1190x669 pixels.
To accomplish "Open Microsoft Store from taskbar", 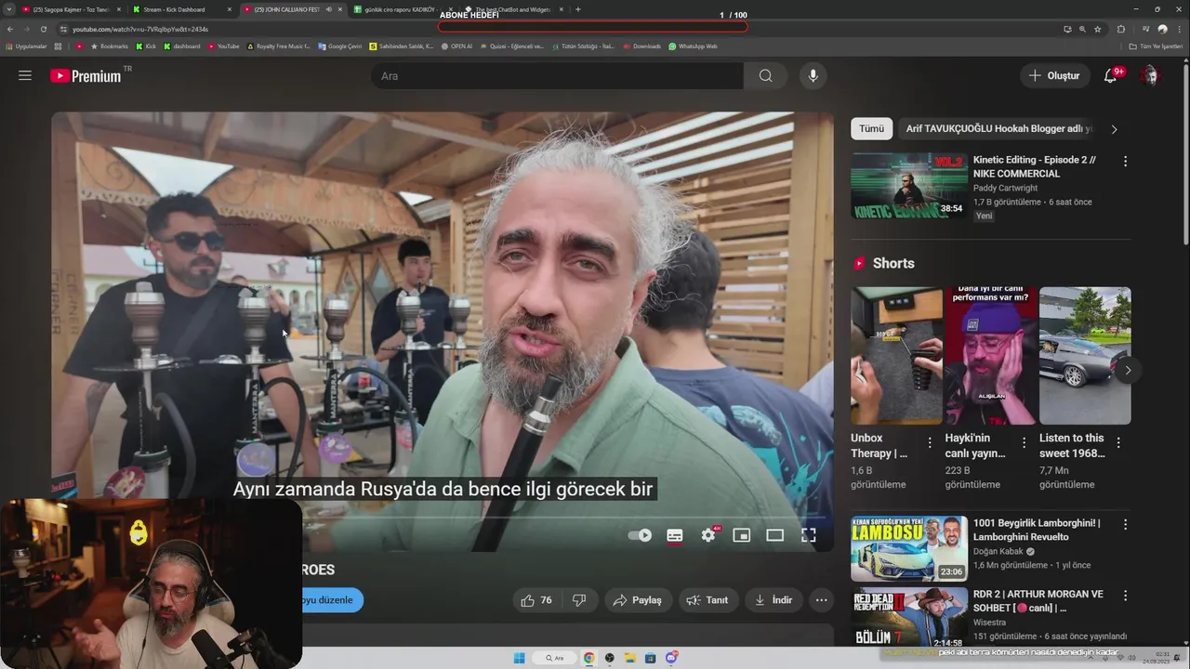I will pos(651,658).
